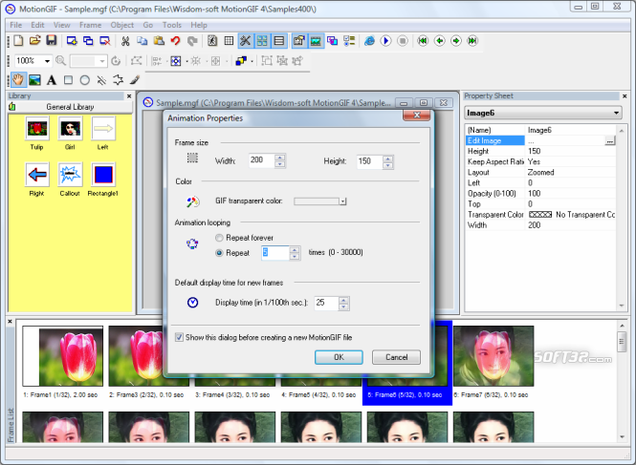Create a new file from toolbar
The height and width of the screenshot is (465, 636).
(18, 40)
